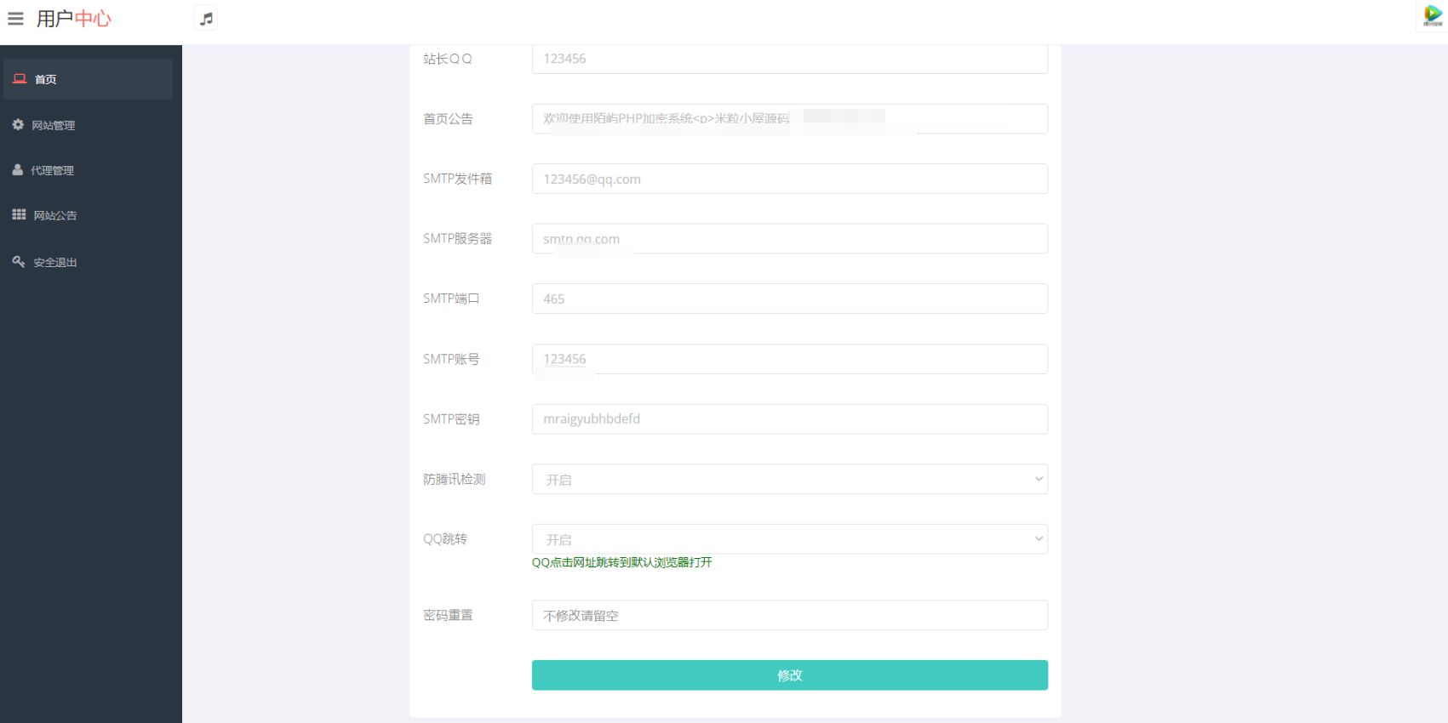Click 安全退出 to log out

[x=53, y=262]
